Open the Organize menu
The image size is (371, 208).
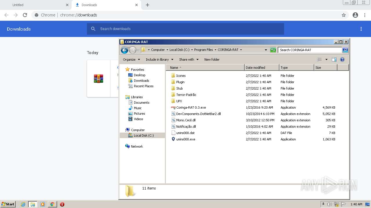(131, 60)
